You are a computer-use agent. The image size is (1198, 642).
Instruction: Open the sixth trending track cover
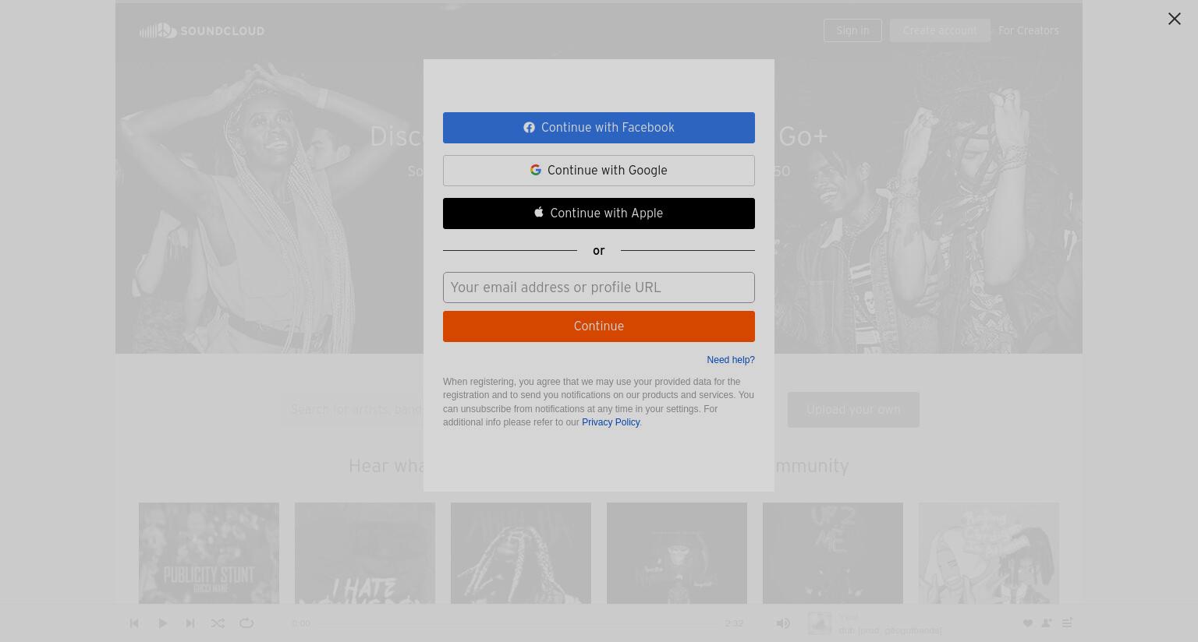click(989, 553)
